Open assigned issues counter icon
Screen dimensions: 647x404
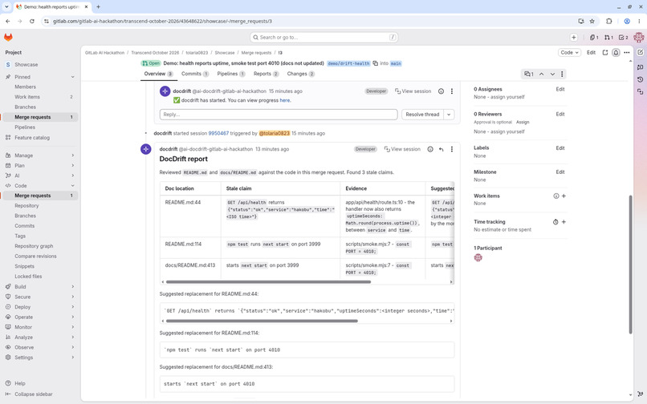click(594, 38)
